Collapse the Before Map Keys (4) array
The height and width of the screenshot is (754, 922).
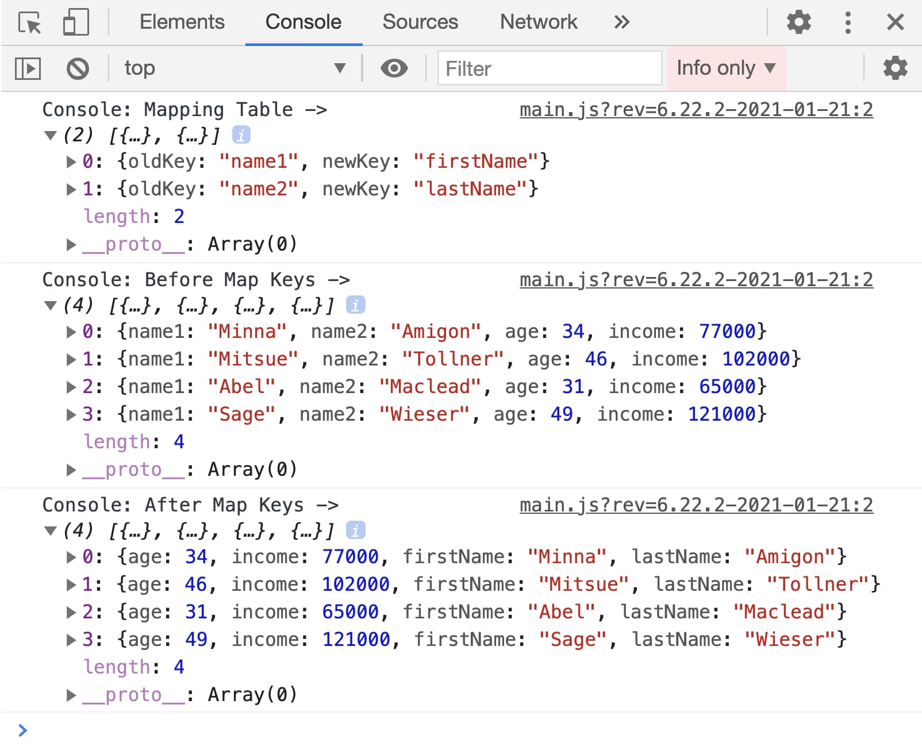pos(51,306)
